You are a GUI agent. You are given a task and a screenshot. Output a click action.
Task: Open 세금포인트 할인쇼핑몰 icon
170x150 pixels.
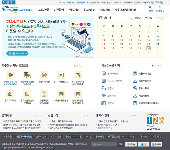click(x=44, y=94)
